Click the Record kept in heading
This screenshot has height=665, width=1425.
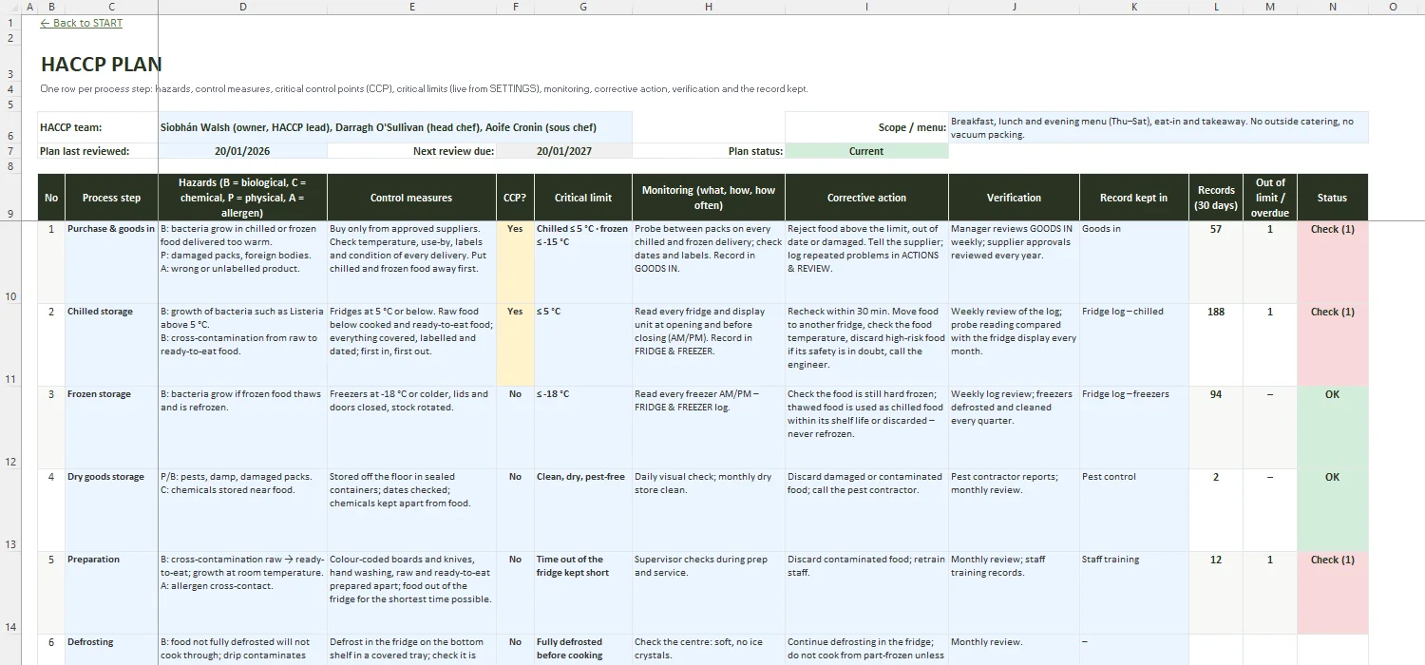pyautogui.click(x=1134, y=198)
